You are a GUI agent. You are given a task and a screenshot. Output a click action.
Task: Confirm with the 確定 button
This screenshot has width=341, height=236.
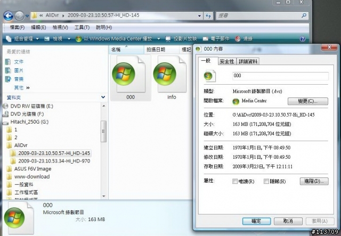(256, 221)
